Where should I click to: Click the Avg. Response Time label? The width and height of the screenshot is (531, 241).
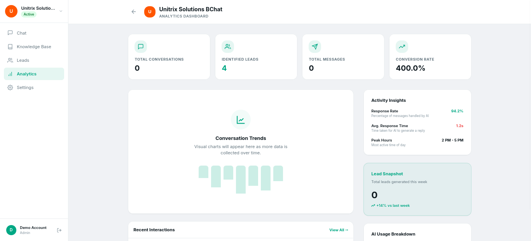pyautogui.click(x=390, y=126)
